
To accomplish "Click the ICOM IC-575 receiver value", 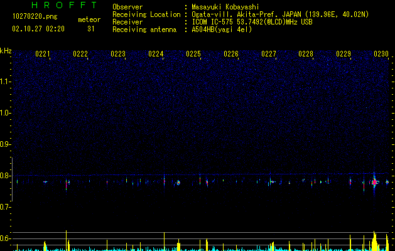I will (252, 22).
